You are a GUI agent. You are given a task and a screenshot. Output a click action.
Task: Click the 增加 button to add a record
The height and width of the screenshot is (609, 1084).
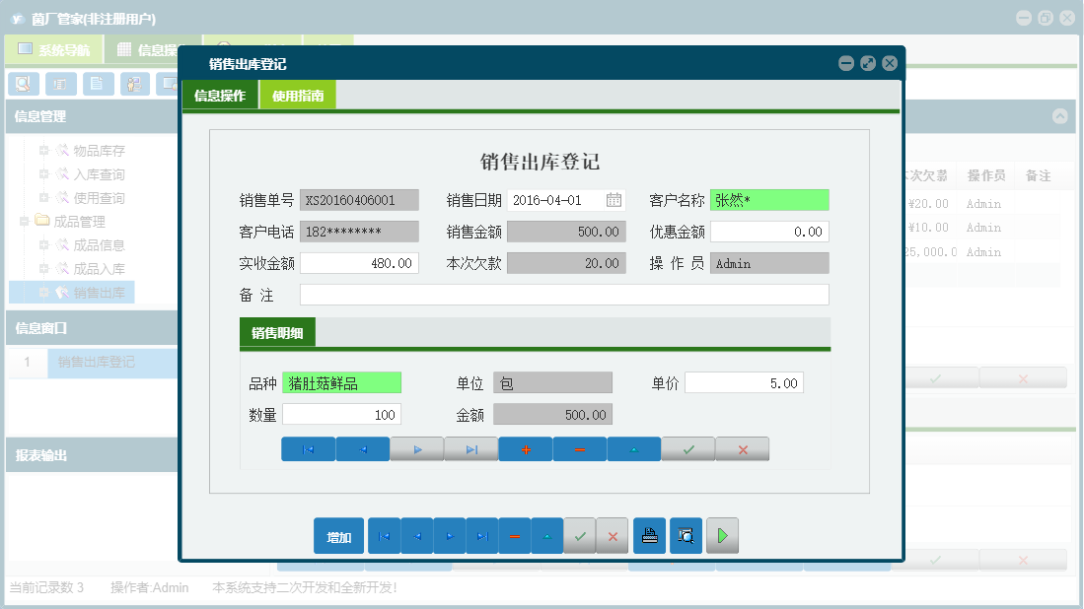coord(338,535)
